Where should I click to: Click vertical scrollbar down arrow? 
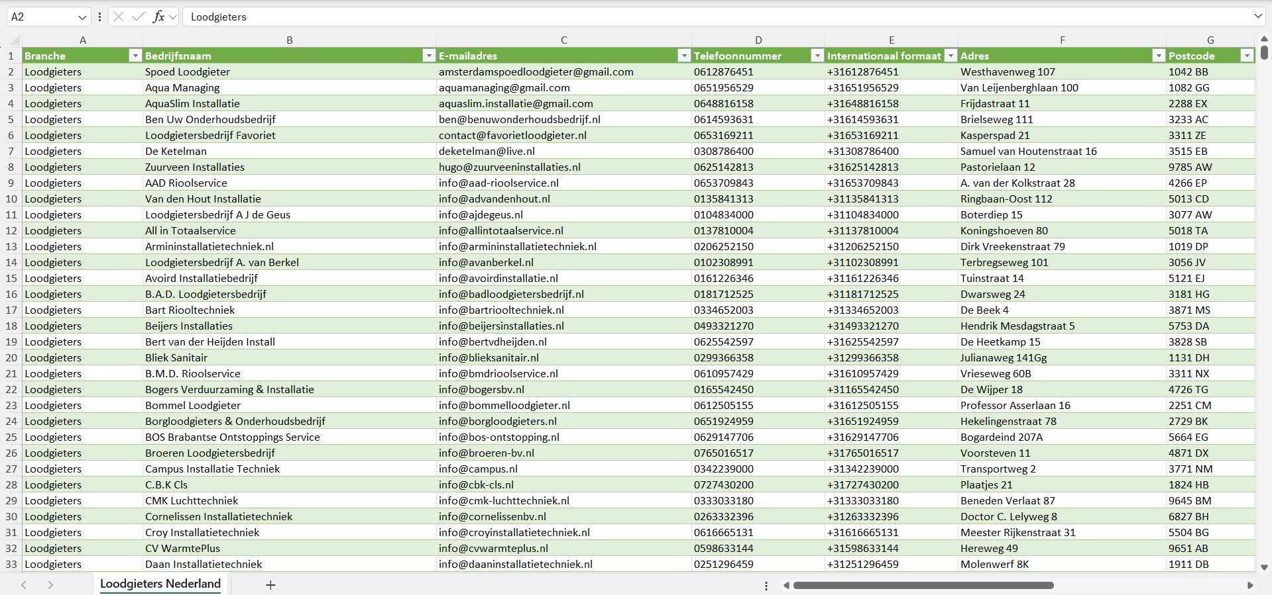click(1264, 567)
